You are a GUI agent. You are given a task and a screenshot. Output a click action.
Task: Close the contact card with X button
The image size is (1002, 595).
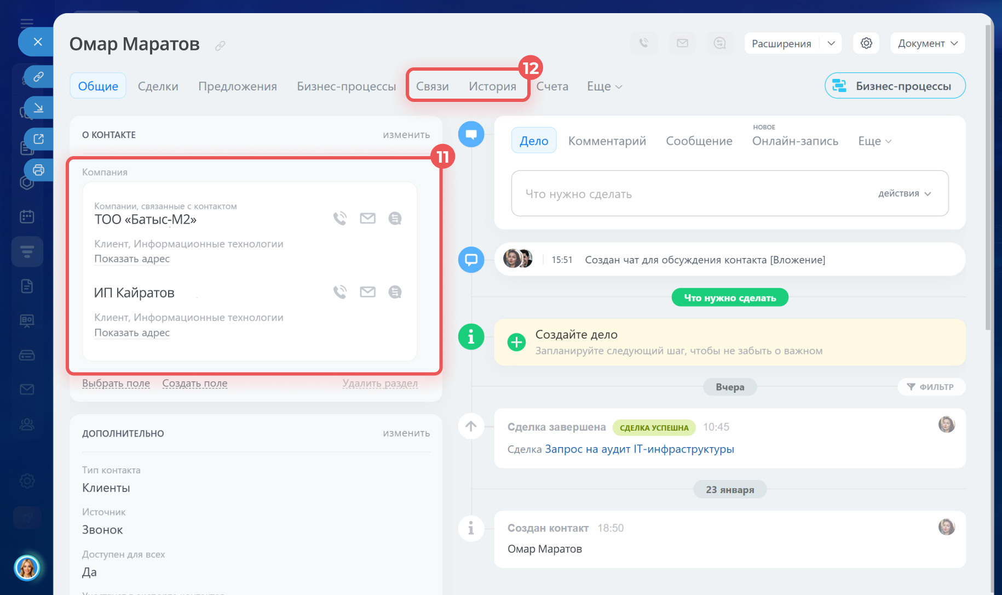pos(38,42)
